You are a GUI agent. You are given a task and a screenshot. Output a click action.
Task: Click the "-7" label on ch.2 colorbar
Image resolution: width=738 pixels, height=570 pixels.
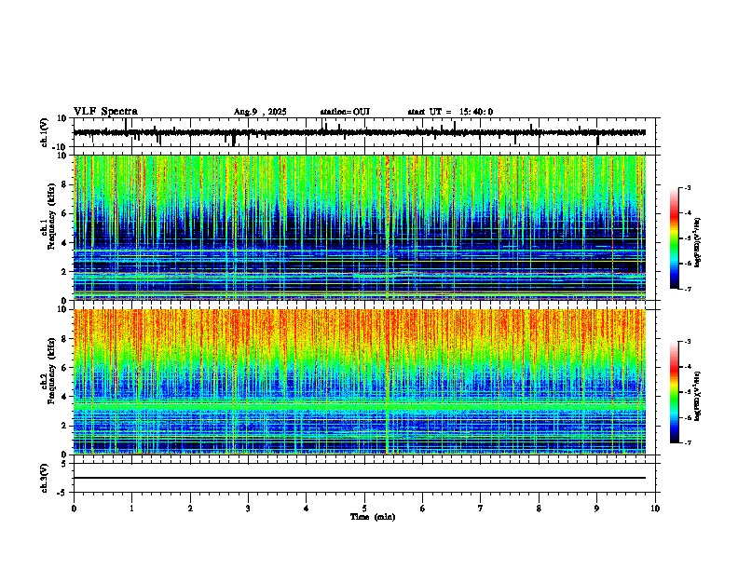[687, 443]
